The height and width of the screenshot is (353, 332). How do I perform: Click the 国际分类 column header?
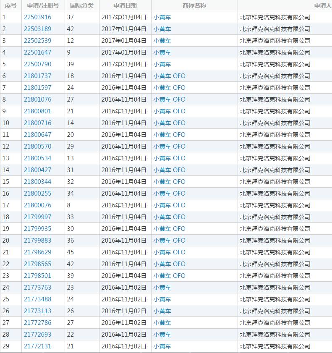tap(82, 5)
